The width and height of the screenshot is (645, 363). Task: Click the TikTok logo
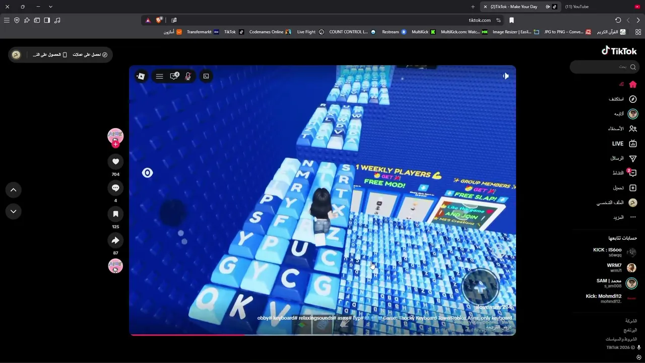tap(619, 50)
